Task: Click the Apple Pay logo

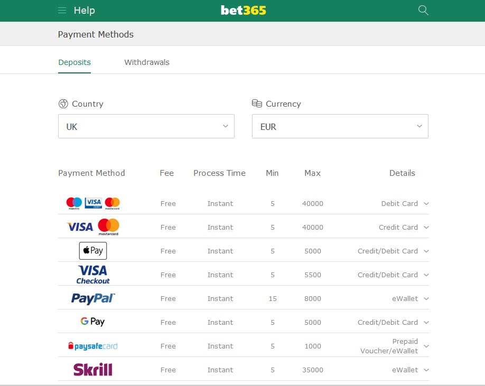Action: tap(93, 251)
